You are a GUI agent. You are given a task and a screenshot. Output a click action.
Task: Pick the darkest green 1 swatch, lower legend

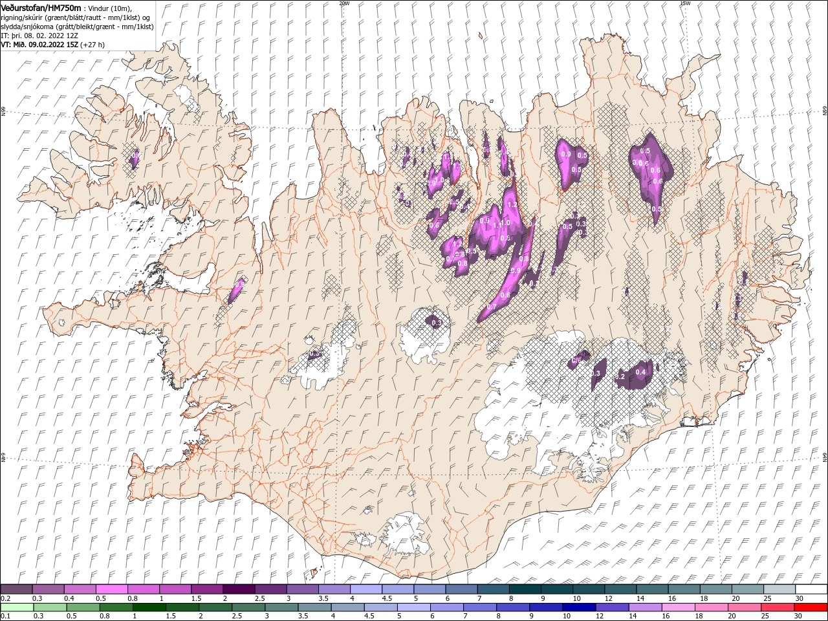pos(149,607)
